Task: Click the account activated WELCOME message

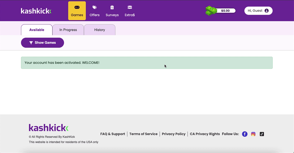Action: [147, 63]
